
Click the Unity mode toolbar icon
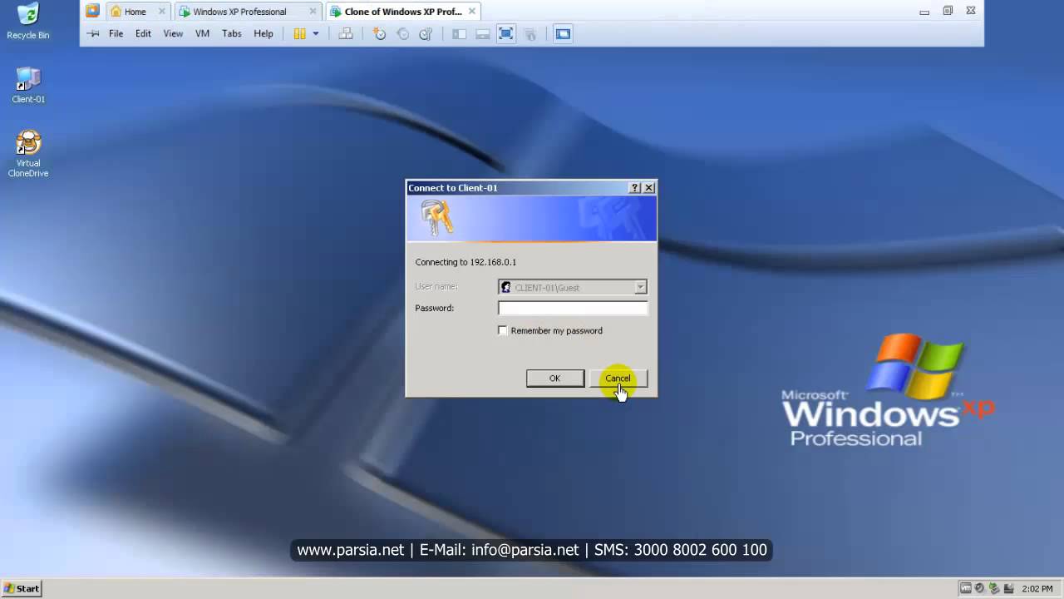[530, 34]
